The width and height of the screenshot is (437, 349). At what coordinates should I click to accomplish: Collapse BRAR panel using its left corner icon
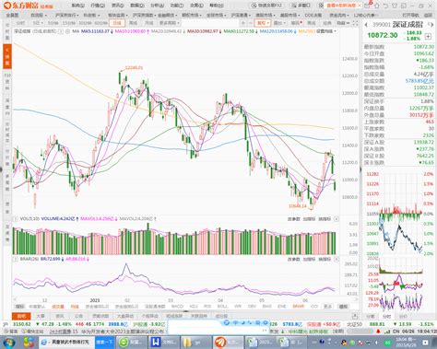[x=15, y=259]
